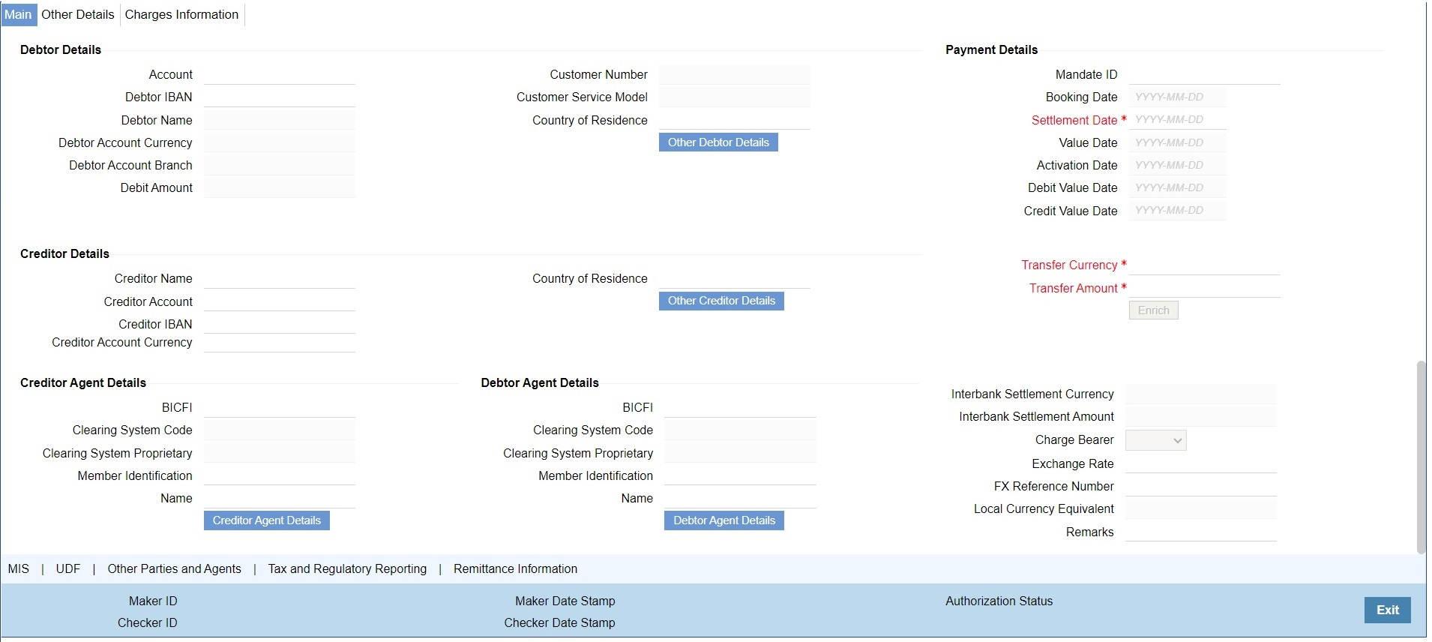This screenshot has width=1432, height=642.
Task: Click the vertical scrollbar thumb
Action: (1421, 457)
